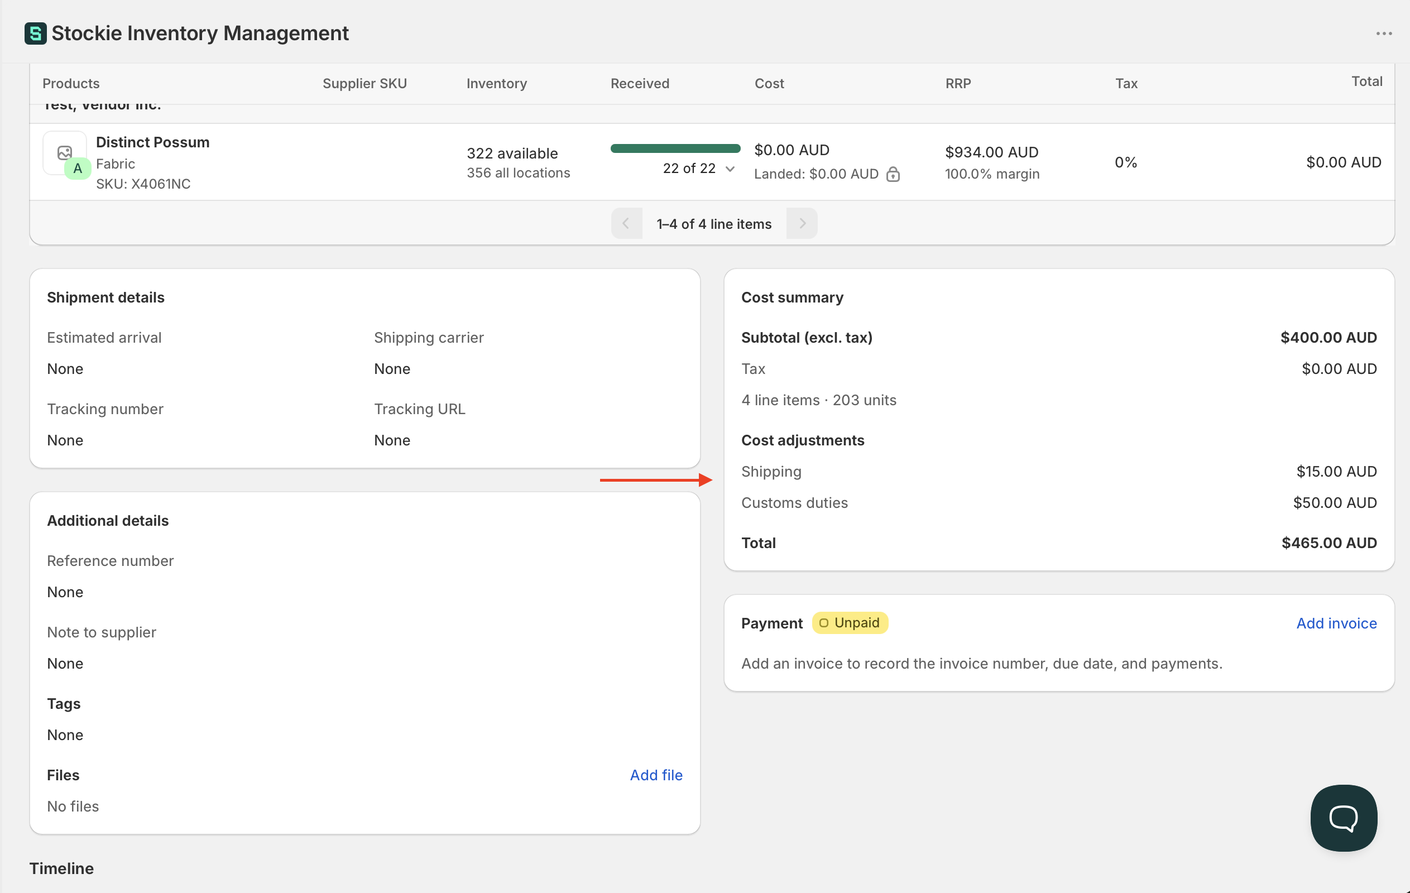This screenshot has width=1410, height=893.
Task: Click the Stockie Inventory Management title
Action: pos(200,33)
